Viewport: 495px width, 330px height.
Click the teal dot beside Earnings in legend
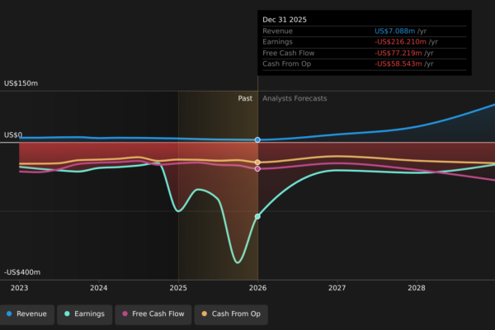[67, 314]
